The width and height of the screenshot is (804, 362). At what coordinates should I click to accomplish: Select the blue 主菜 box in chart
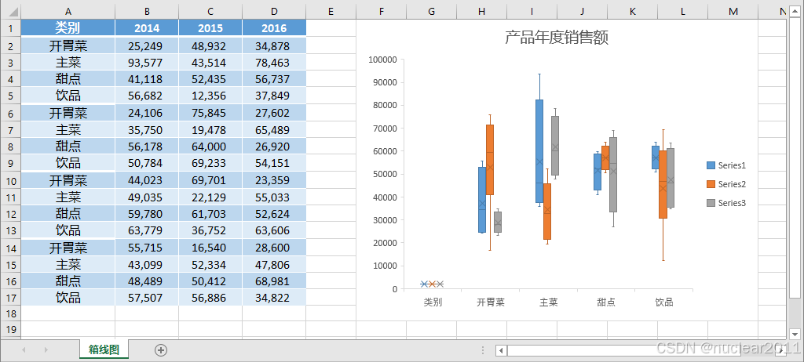539,151
